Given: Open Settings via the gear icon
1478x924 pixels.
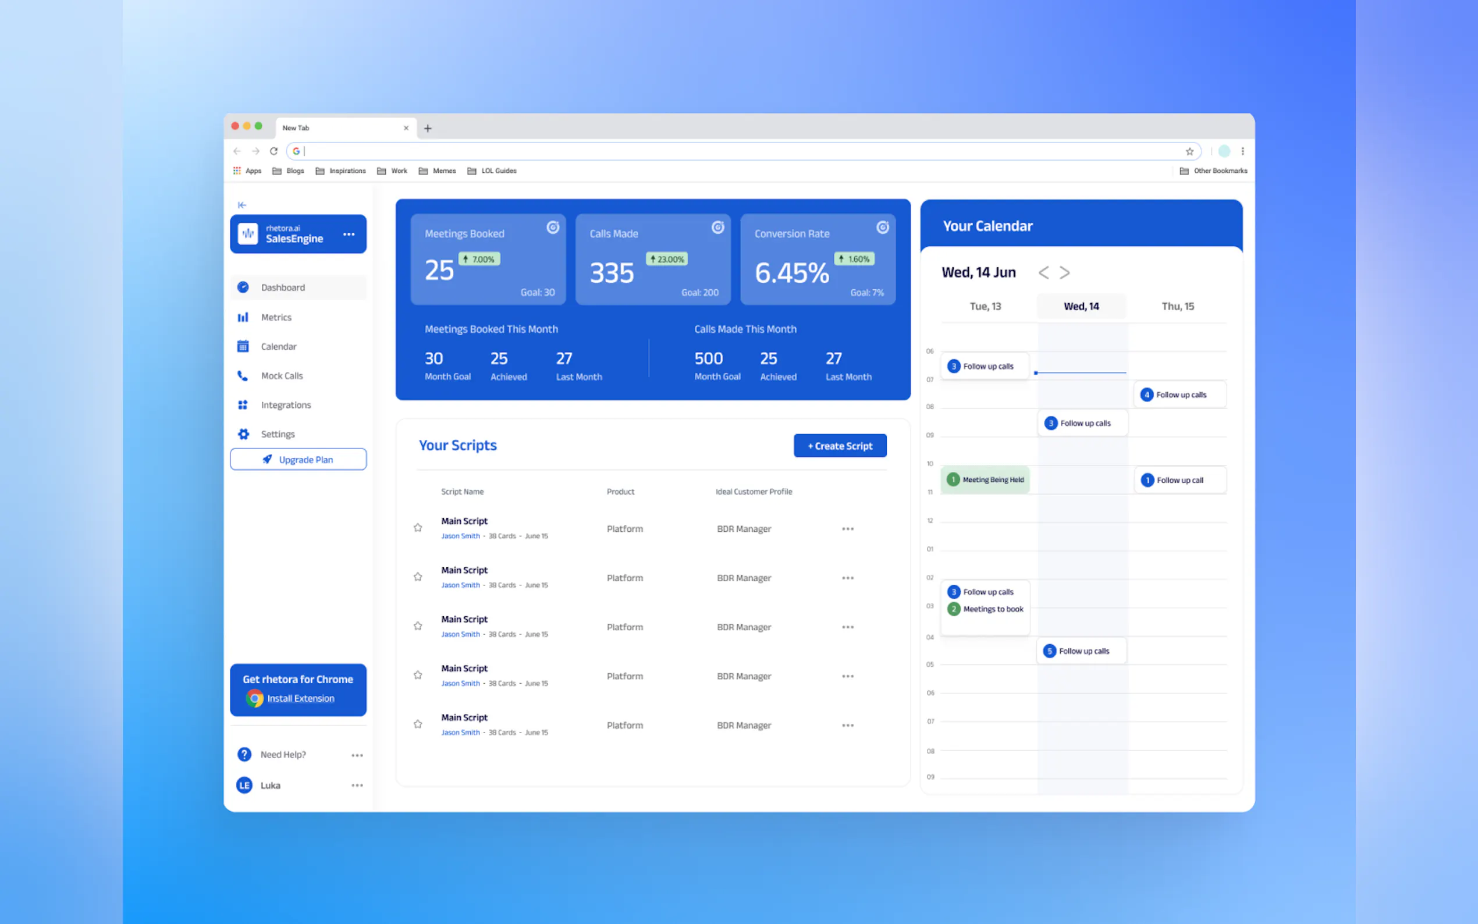Looking at the screenshot, I should (243, 434).
